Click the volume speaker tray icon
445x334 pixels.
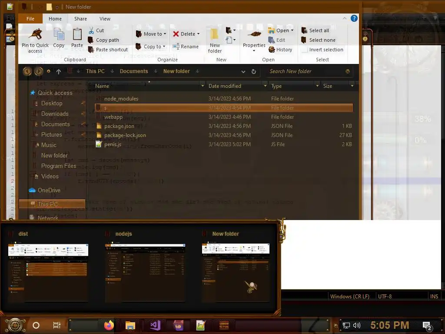[x=356, y=325]
